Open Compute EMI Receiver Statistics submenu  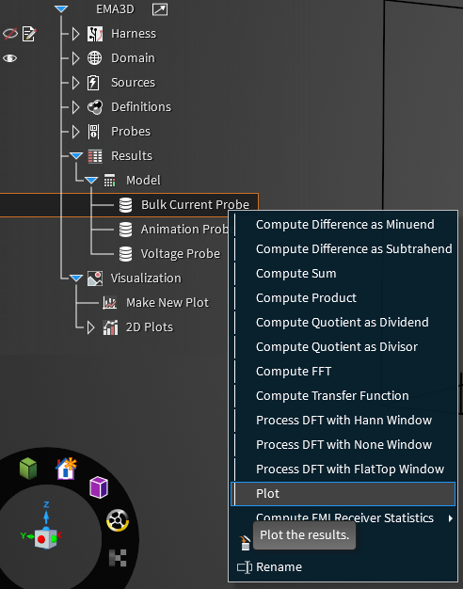point(344,518)
